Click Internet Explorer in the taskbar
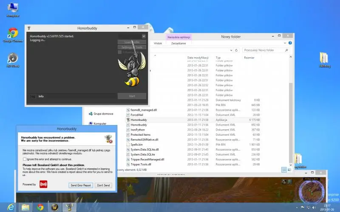Viewport: 340px width, 212px height. coord(11,207)
